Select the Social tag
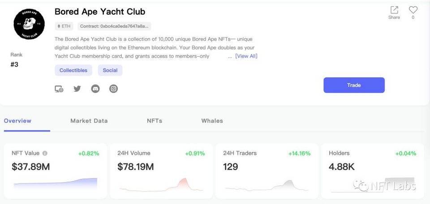The width and height of the screenshot is (430, 204). [110, 71]
